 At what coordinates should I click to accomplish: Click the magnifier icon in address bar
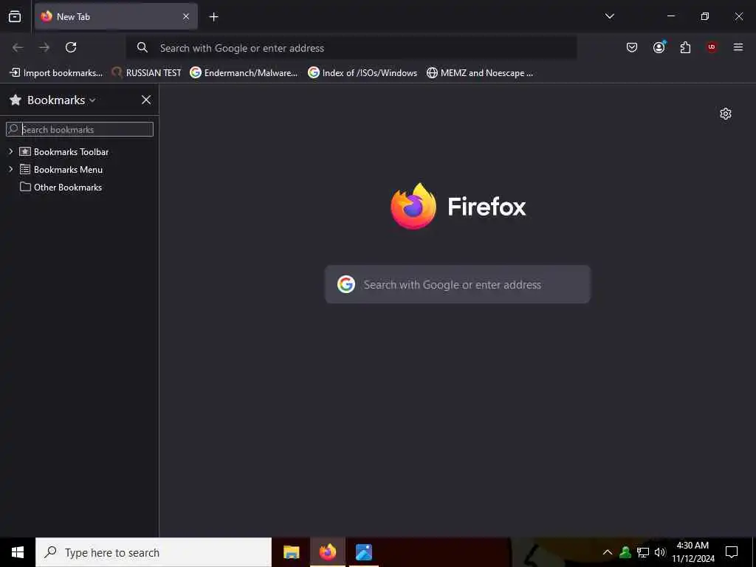pos(142,47)
